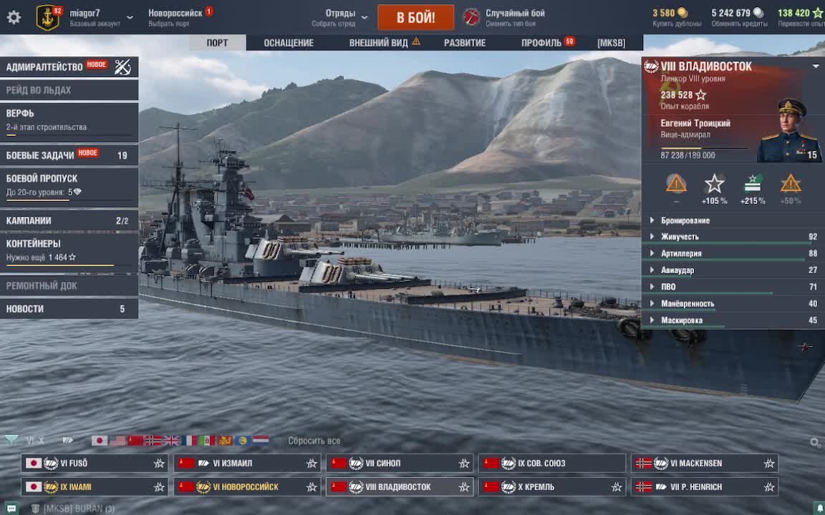Open settings via the gear icon
This screenshot has width=825, height=515.
14,17
